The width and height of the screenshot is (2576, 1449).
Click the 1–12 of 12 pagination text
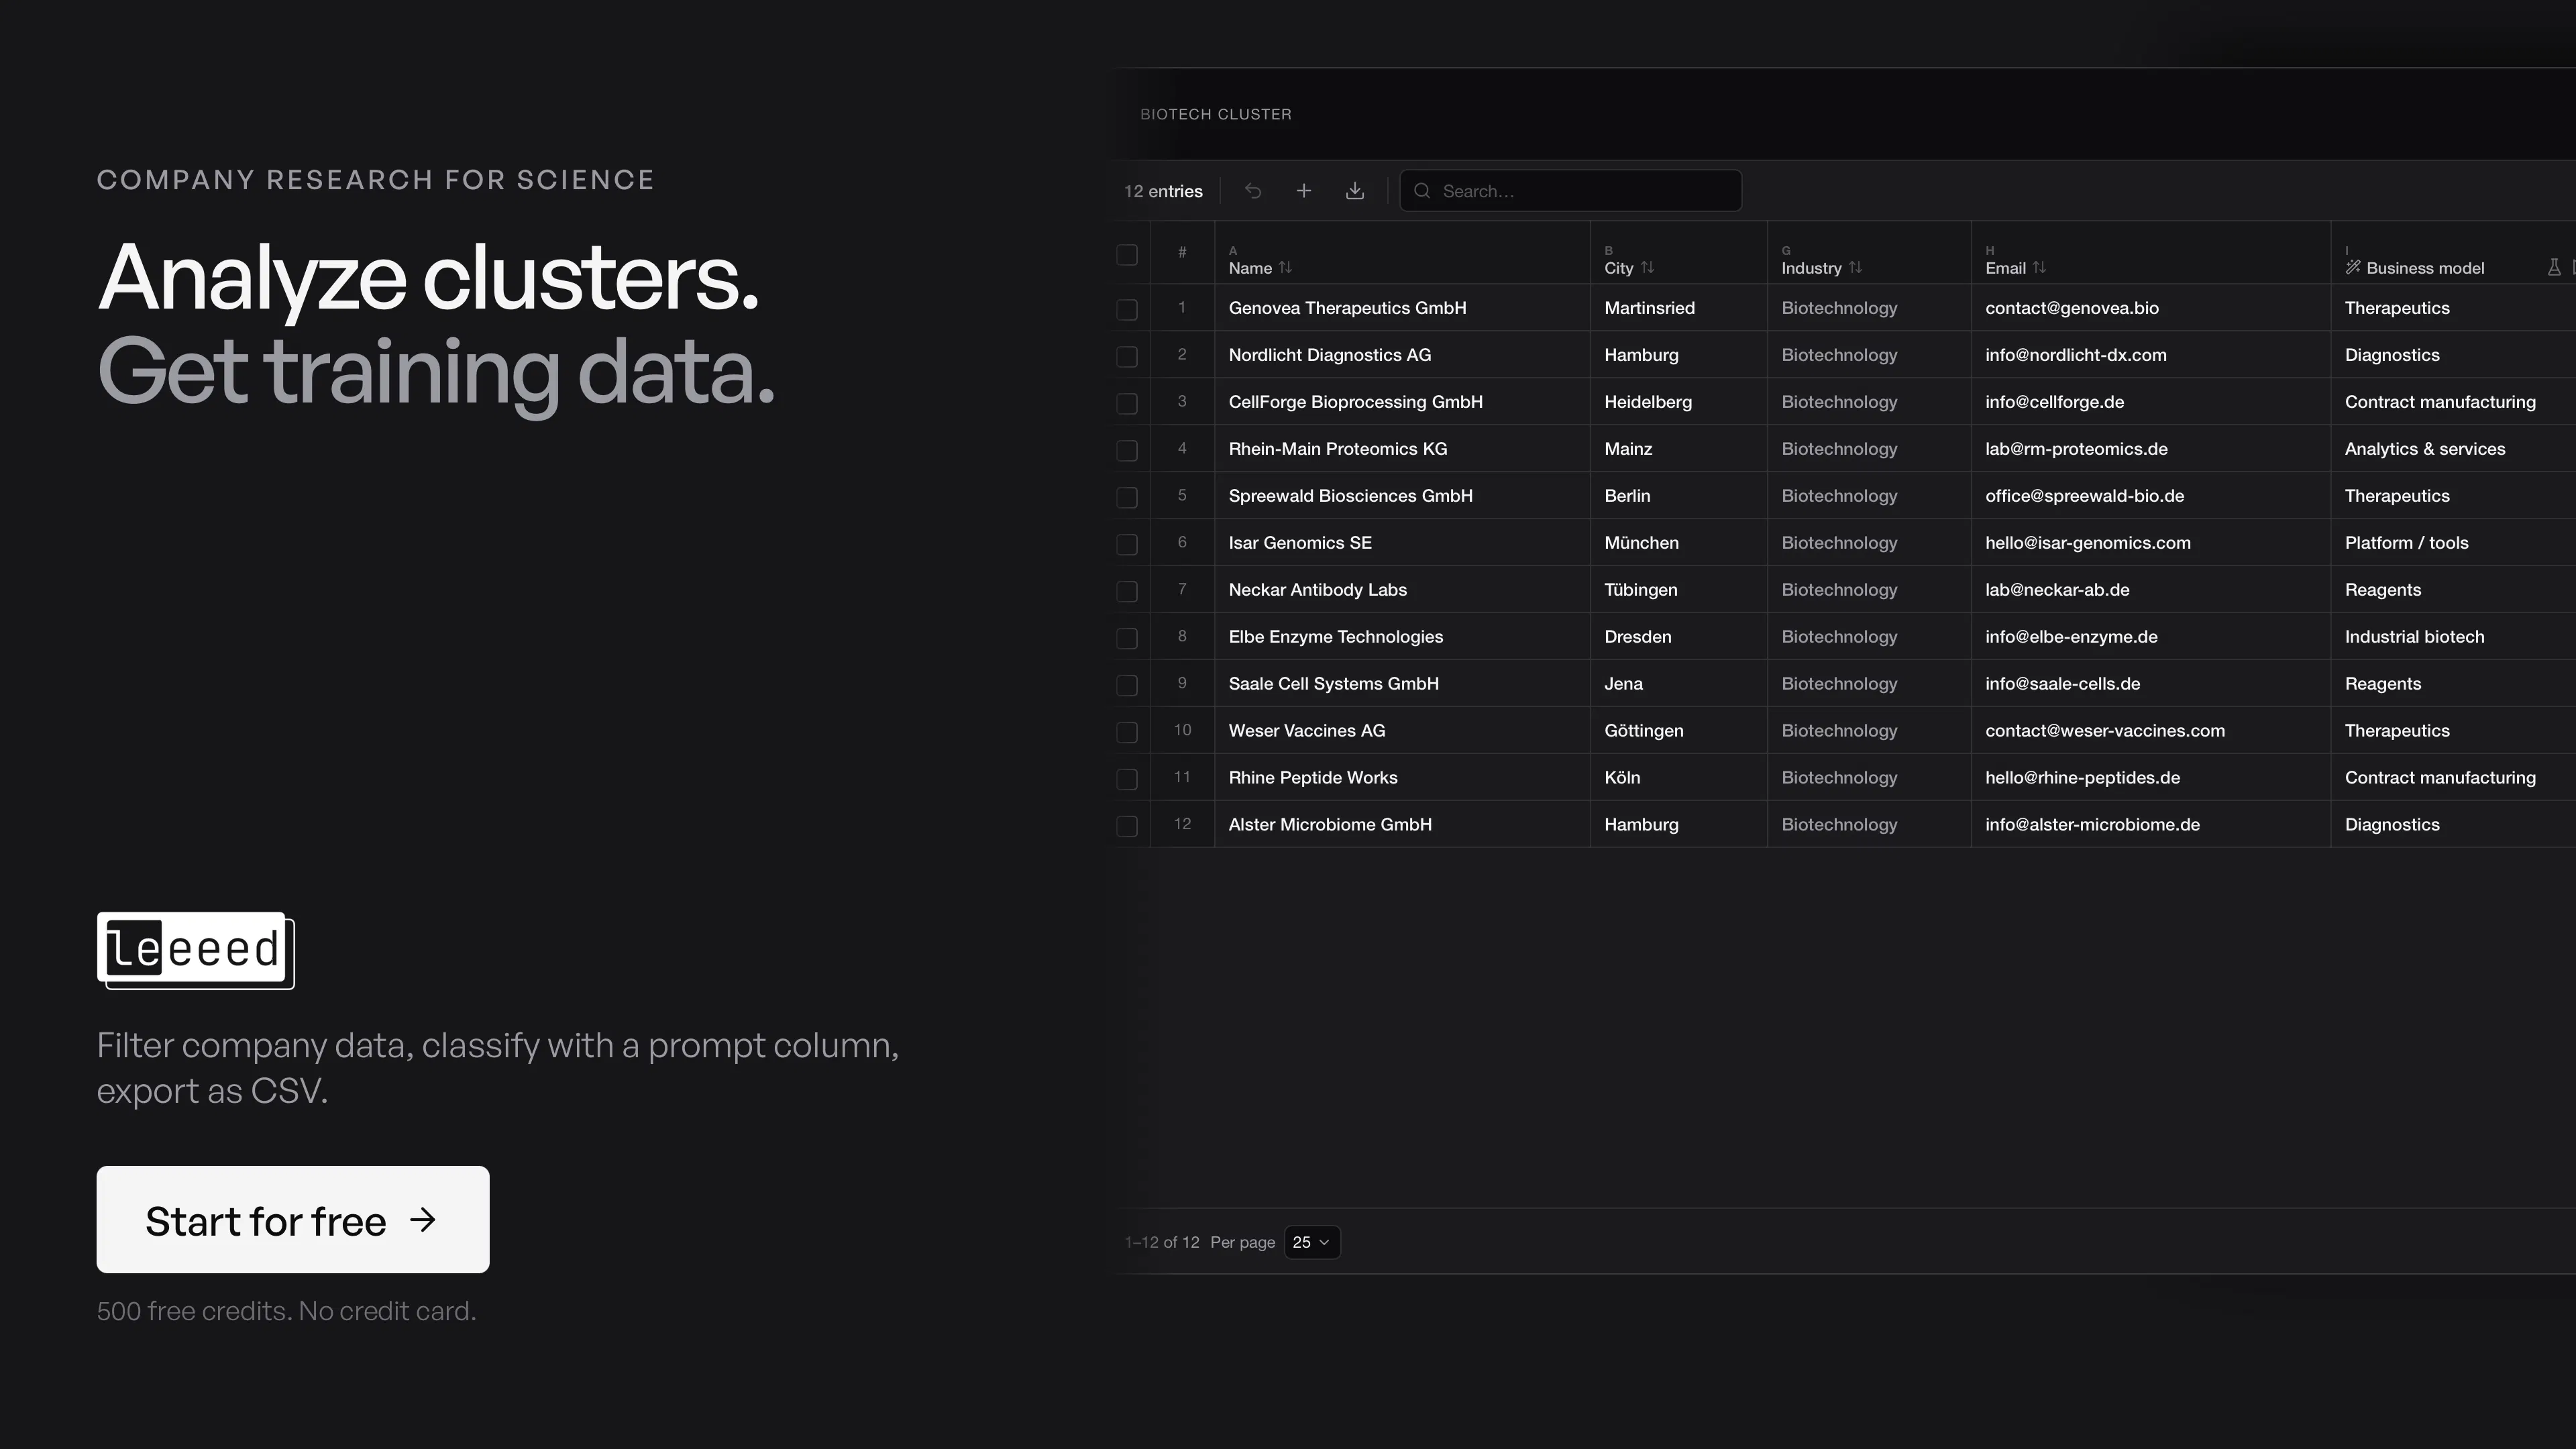[x=1162, y=1242]
